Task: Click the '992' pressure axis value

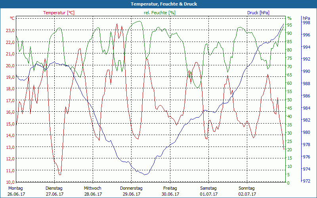Action: tap(306, 59)
